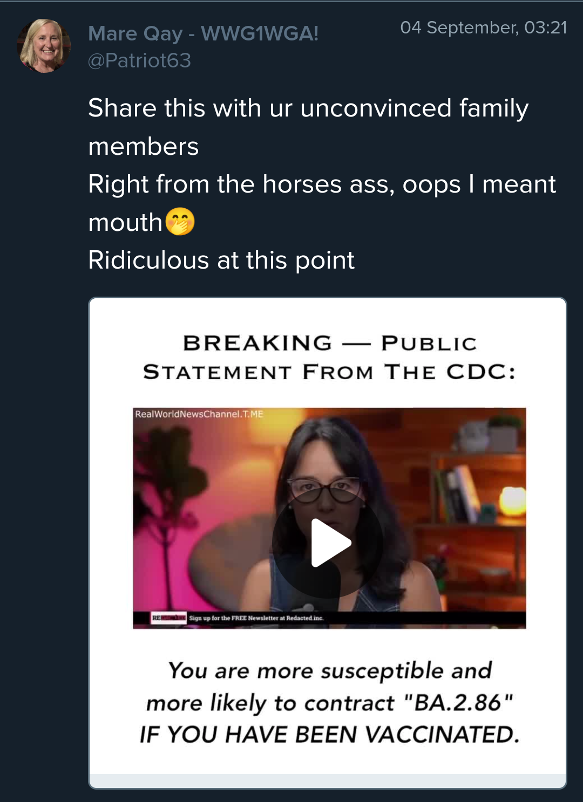This screenshot has width=583, height=802.
Task: Click the hand-over-mouth emoji
Action: click(x=180, y=222)
